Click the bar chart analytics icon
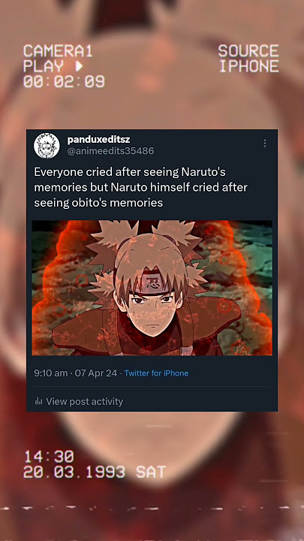The image size is (304, 541). coord(38,401)
